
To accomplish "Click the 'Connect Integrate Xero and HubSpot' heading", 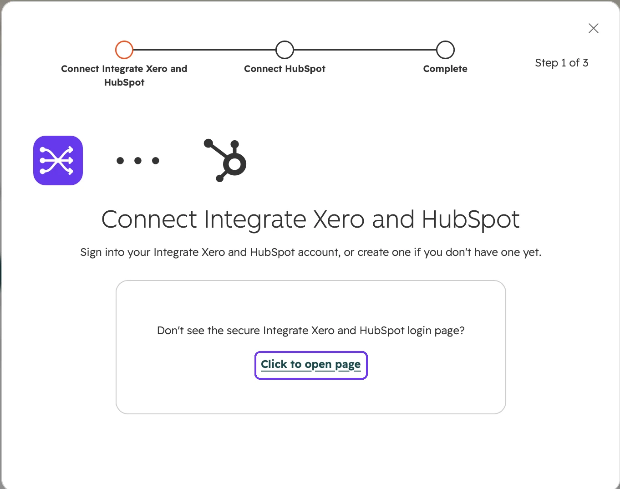I will pos(310,220).
